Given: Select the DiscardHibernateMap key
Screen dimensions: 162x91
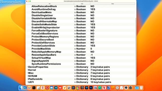Looking at the screenshot, I should 44,21.
